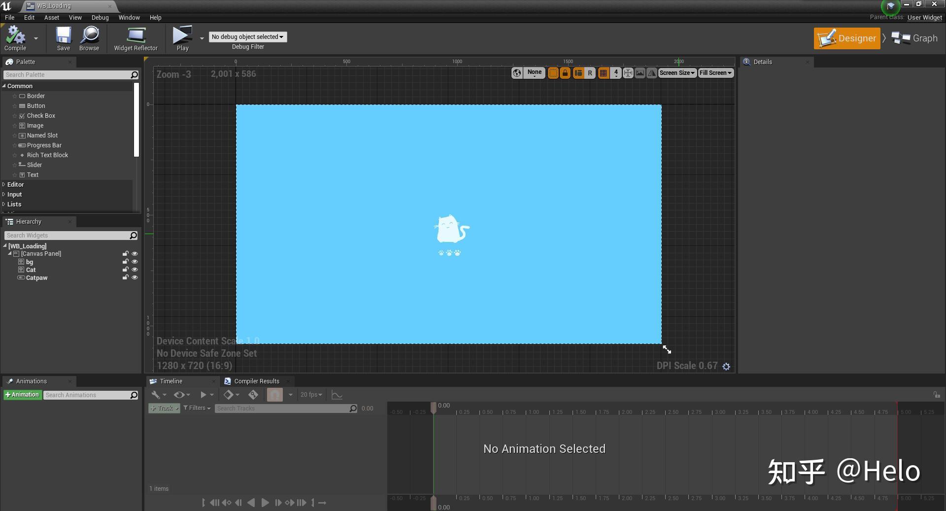This screenshot has height=511, width=946.
Task: Select the aspect ratio lock icon
Action: [x=565, y=72]
